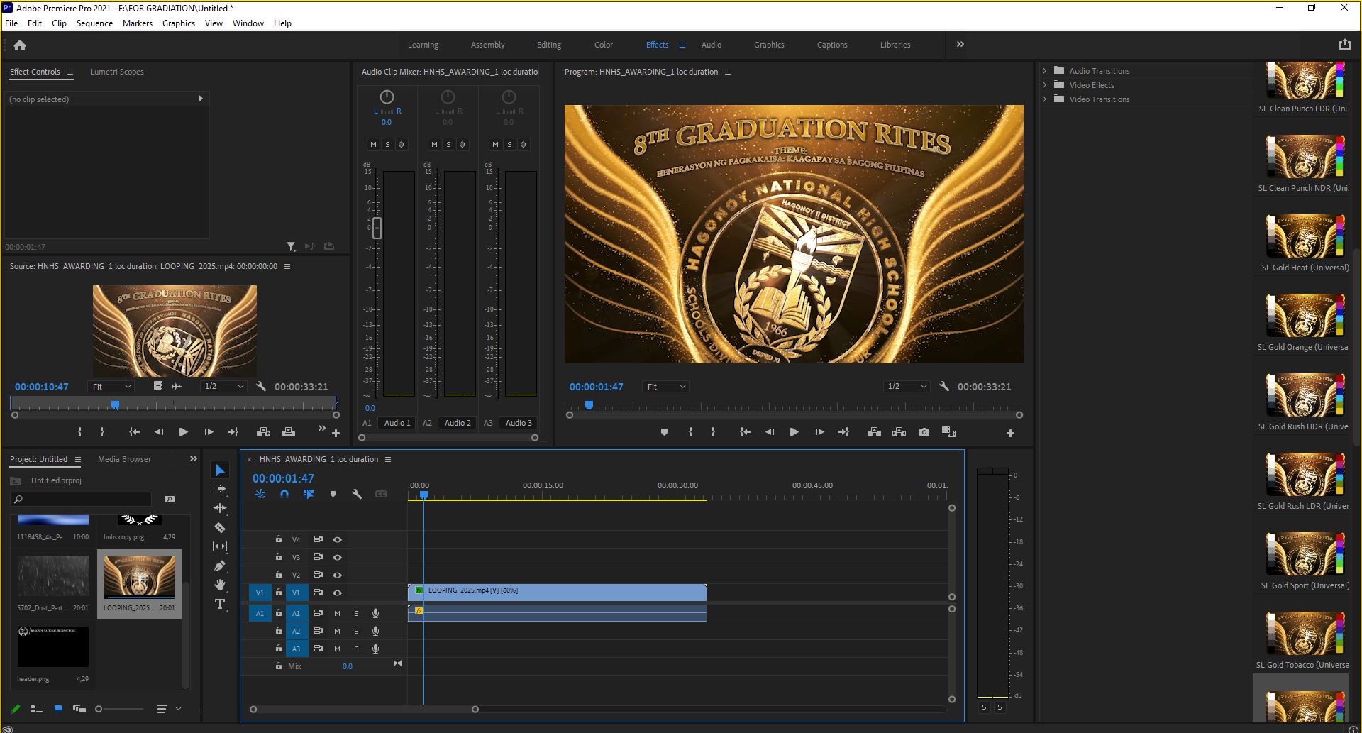Toggle V1 track visibility eye

coord(338,593)
